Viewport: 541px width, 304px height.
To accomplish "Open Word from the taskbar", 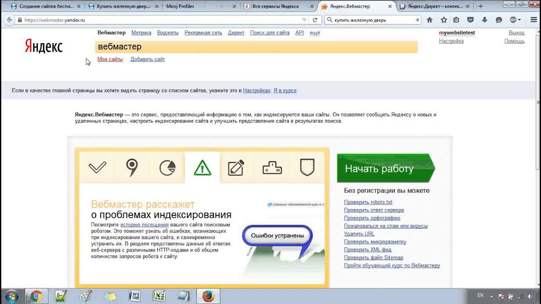I will 134,296.
